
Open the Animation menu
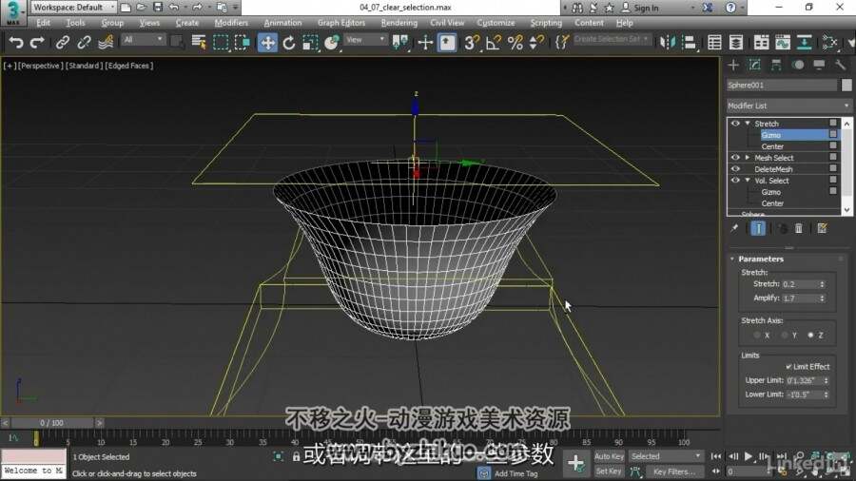[x=282, y=23]
